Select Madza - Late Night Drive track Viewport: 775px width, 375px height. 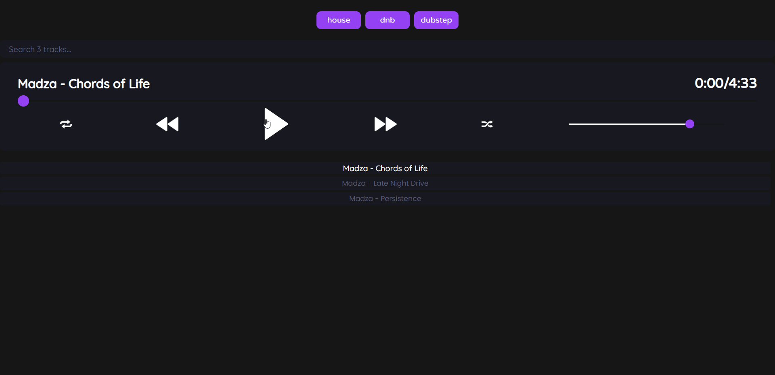[385, 183]
